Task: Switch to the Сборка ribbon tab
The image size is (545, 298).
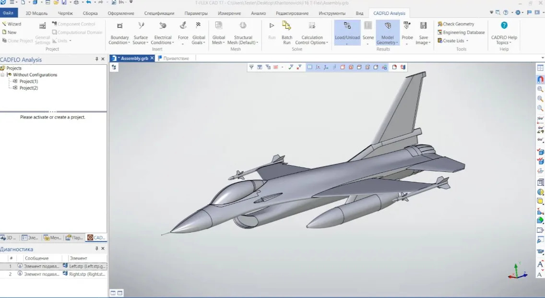Action: pos(90,13)
